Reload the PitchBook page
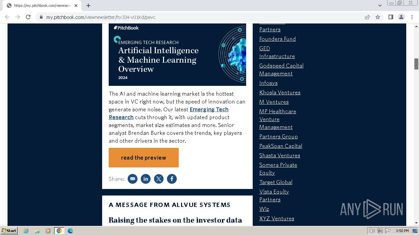 click(x=28, y=17)
